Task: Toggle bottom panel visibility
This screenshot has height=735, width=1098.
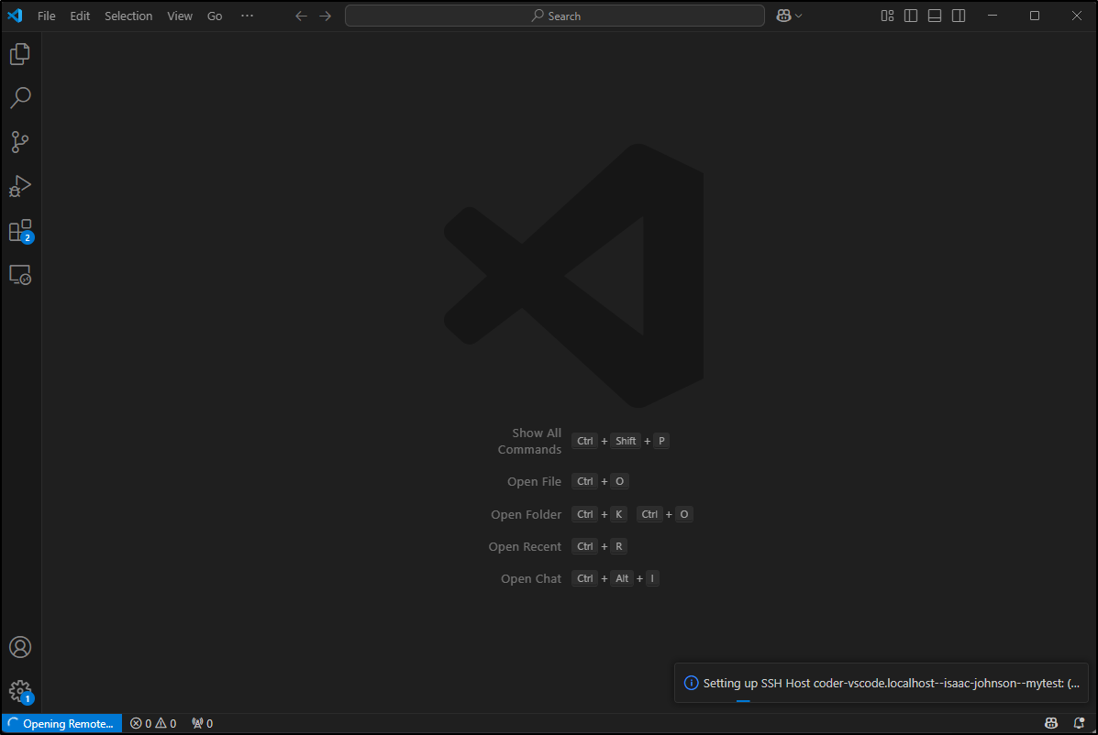Action: (x=935, y=16)
